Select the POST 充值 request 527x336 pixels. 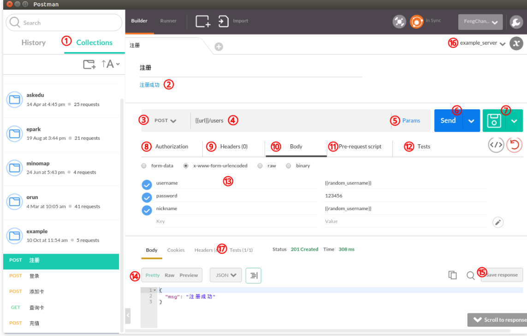click(61, 323)
